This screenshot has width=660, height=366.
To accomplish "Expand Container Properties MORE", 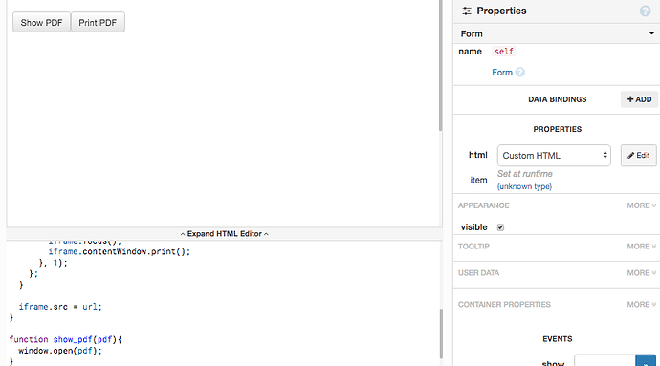I will click(x=641, y=304).
